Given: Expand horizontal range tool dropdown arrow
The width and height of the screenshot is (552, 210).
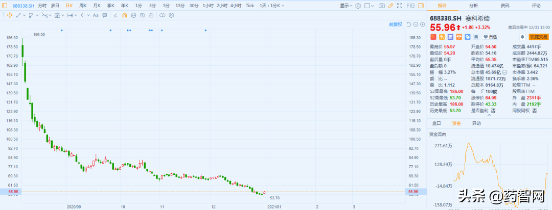Looking at the screenshot, I should (76, 15).
